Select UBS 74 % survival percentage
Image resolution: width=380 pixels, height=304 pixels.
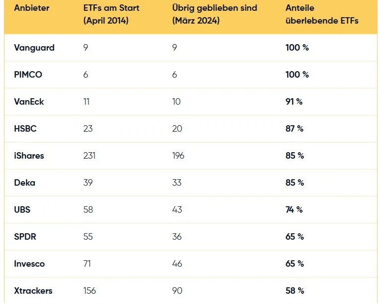point(294,210)
